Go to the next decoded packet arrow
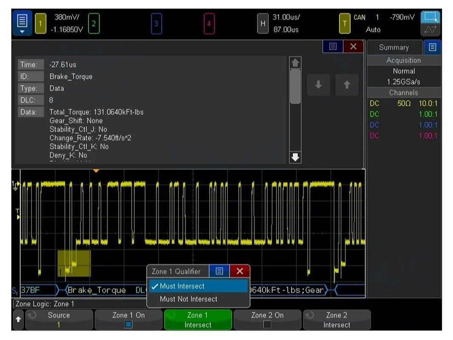The width and height of the screenshot is (453, 340). [318, 85]
